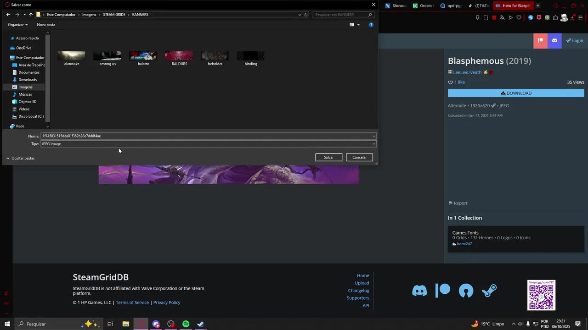Refresh the BANNERS folder listing

click(306, 15)
